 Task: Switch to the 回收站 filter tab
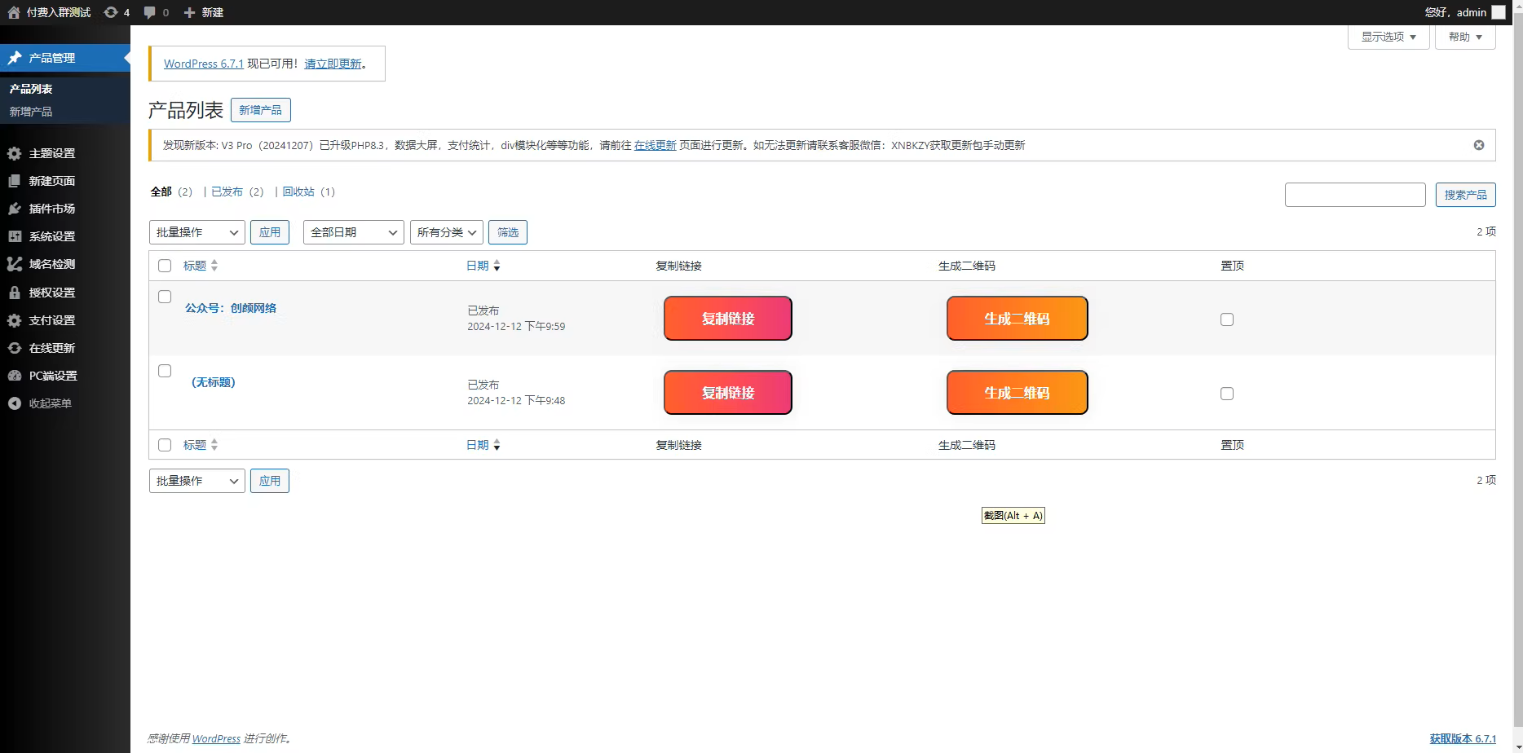[x=298, y=192]
